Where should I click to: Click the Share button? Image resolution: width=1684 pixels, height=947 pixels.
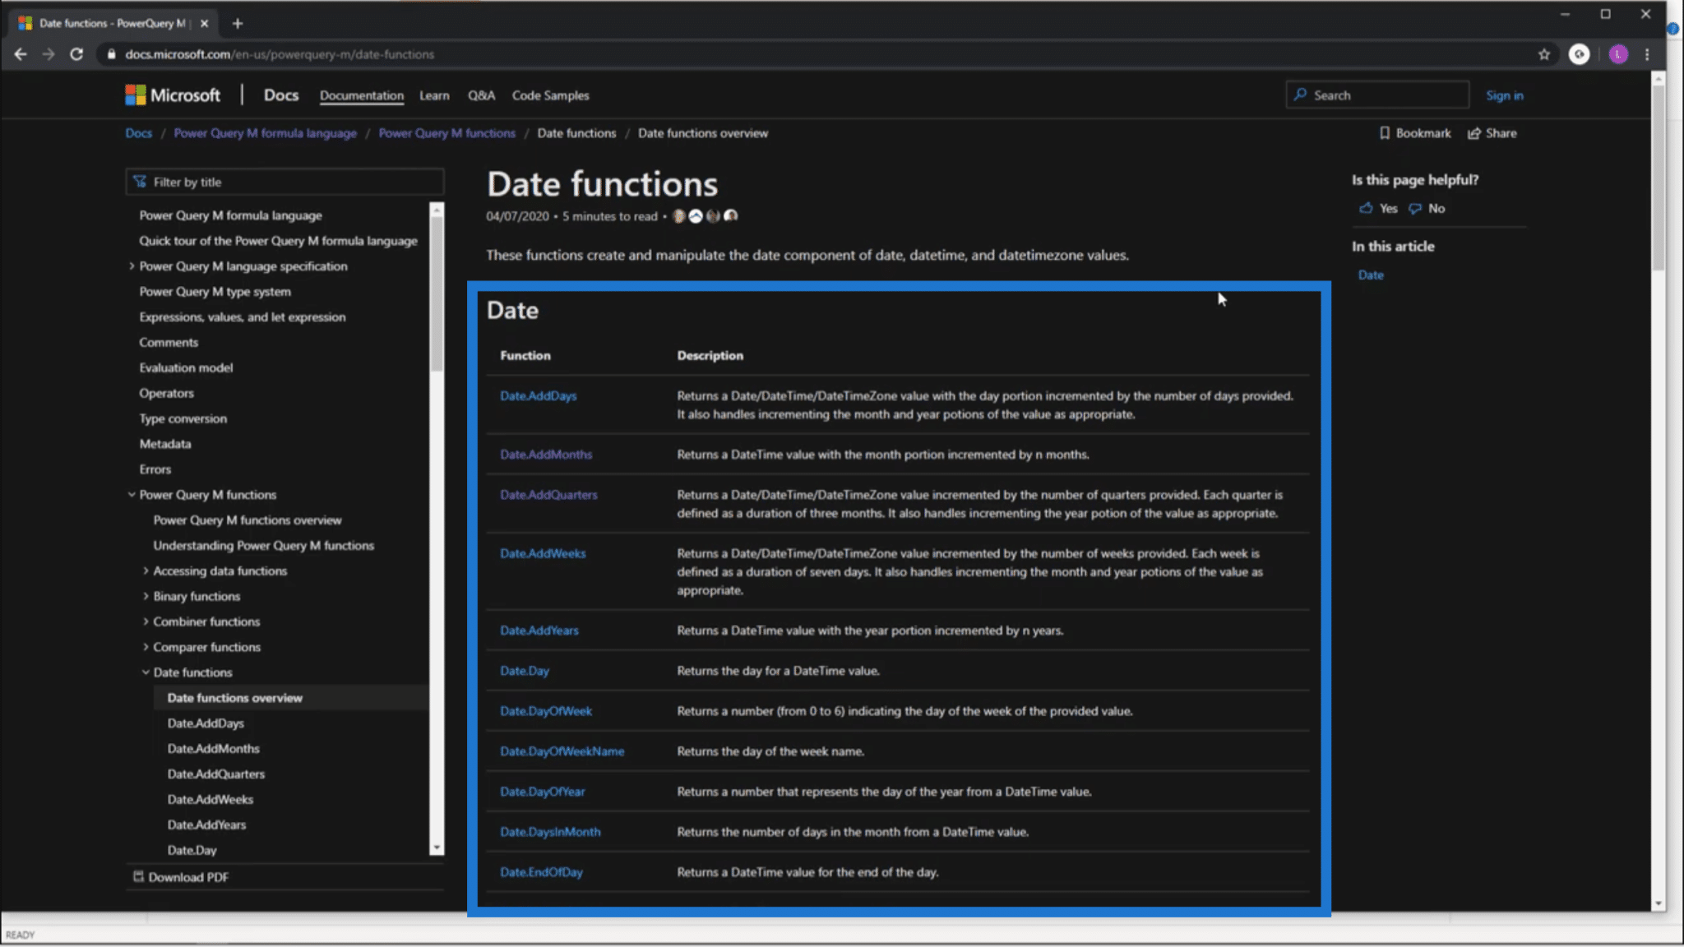1492,133
